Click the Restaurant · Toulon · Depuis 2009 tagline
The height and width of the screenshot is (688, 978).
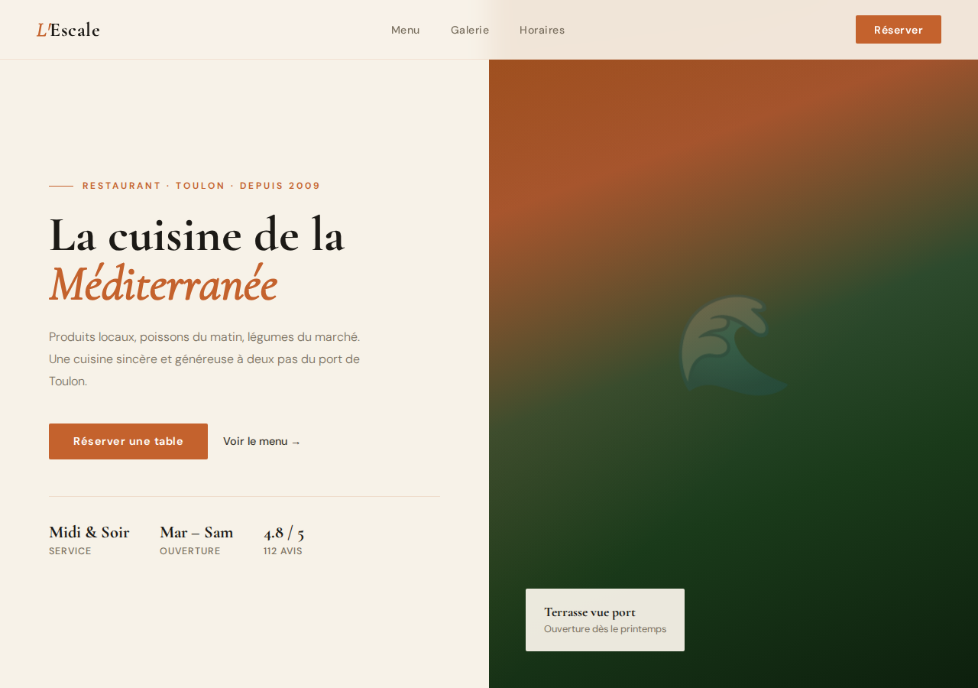[x=201, y=186]
